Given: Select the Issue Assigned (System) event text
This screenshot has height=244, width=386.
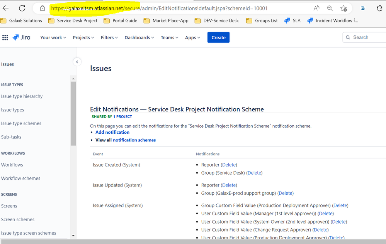Looking at the screenshot, I should pos(118,205).
